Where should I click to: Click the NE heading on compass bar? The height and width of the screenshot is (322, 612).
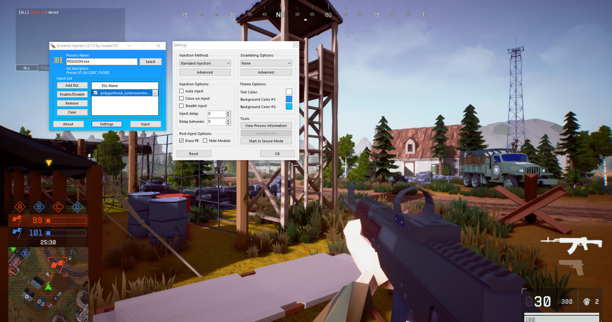pos(281,15)
